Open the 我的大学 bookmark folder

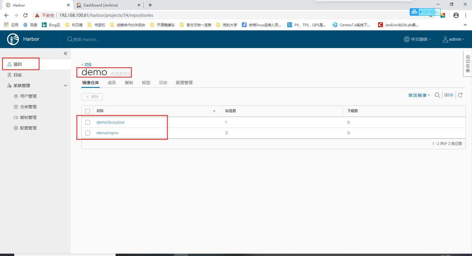pos(227,25)
